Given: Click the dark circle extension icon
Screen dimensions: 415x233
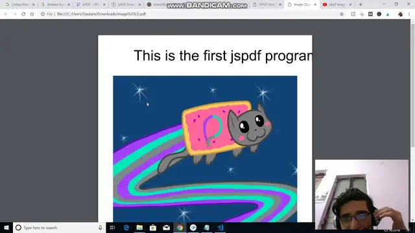Looking at the screenshot, I should point(379,14).
